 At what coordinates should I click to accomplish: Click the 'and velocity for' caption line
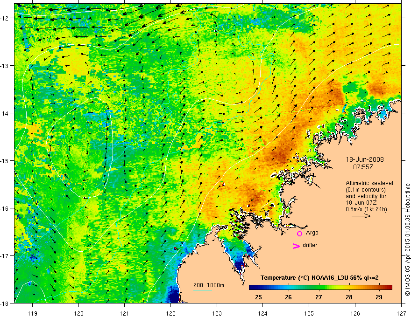click(366, 196)
